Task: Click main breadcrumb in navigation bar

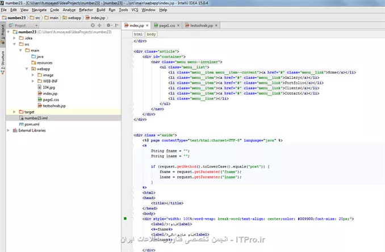Action: (x=51, y=18)
